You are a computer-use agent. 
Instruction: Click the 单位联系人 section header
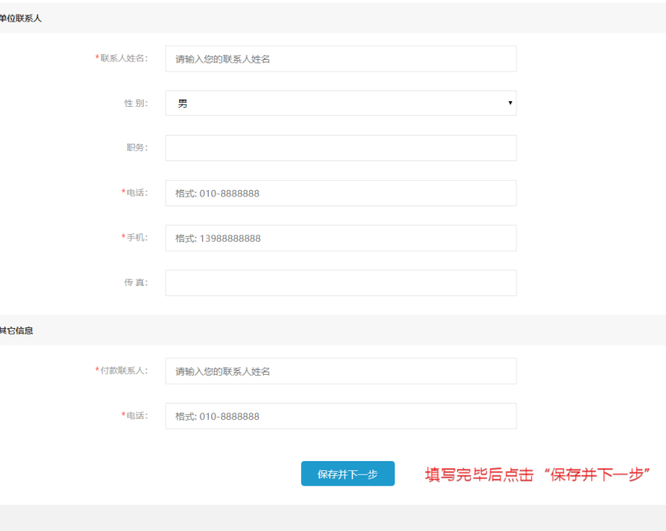click(21, 18)
